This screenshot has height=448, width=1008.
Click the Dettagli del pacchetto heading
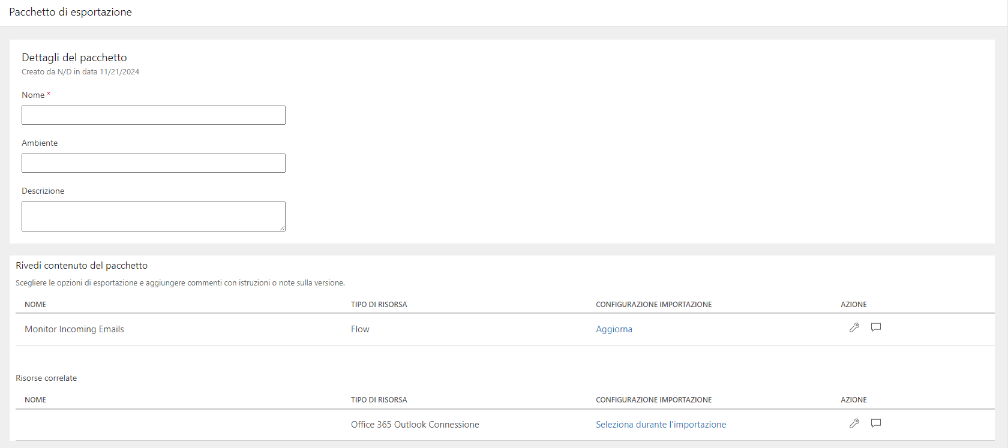coord(74,58)
